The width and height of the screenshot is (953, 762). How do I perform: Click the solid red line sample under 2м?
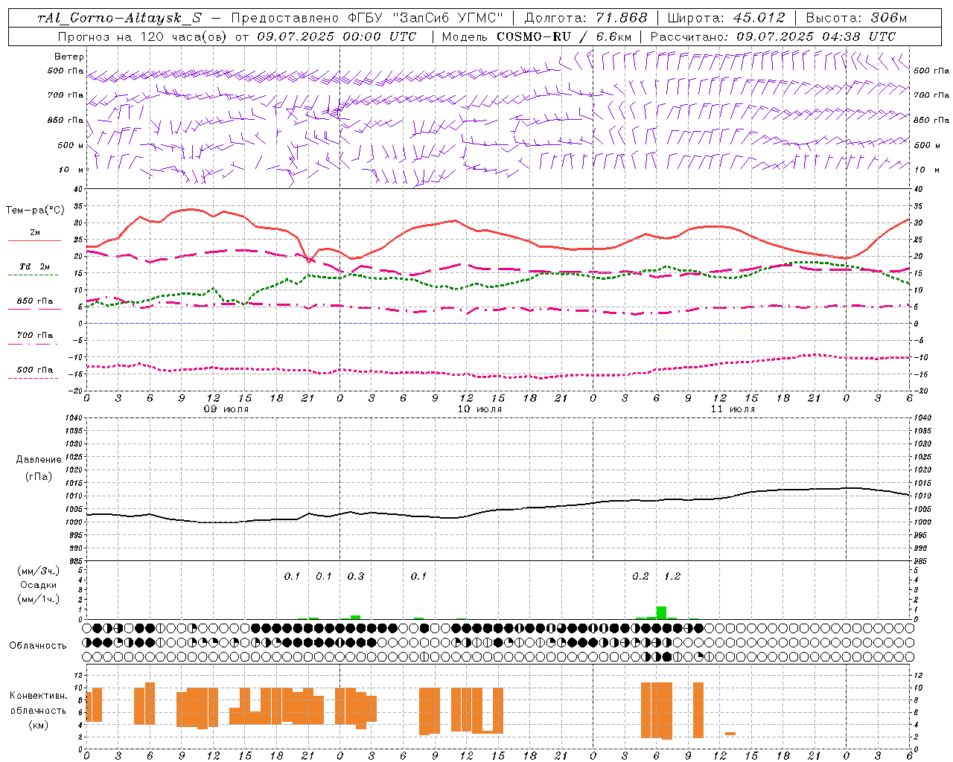pyautogui.click(x=34, y=241)
